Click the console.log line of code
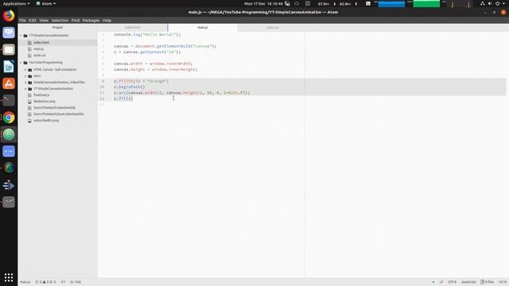509x286 pixels. [147, 34]
